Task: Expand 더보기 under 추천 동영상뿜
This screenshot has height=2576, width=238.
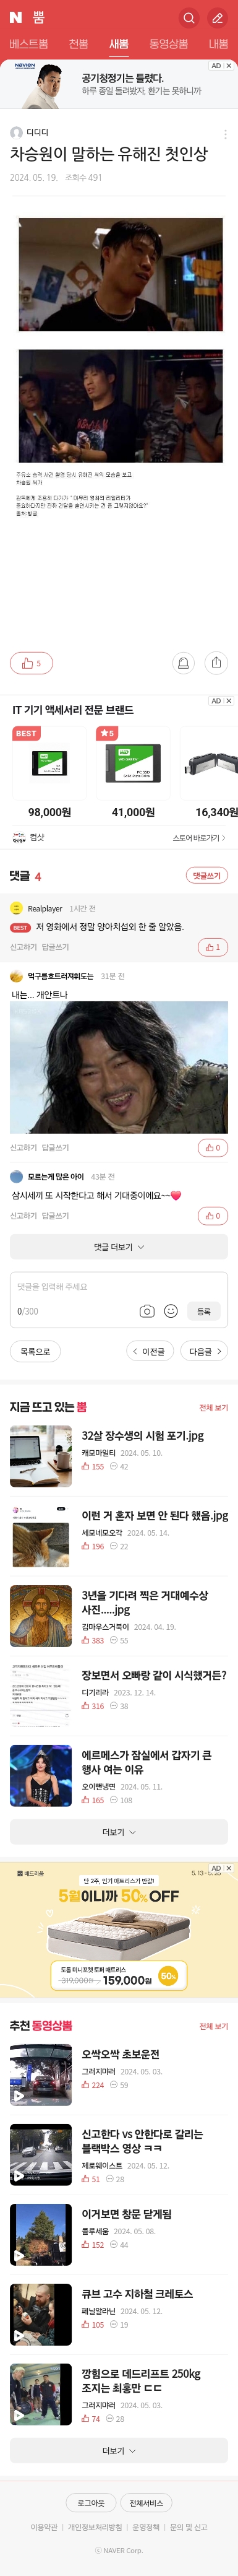Action: [x=119, y=2451]
